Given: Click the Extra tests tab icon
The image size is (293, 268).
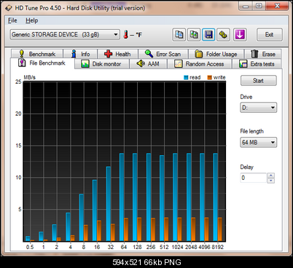Looking at the screenshot, I should coord(243,64).
